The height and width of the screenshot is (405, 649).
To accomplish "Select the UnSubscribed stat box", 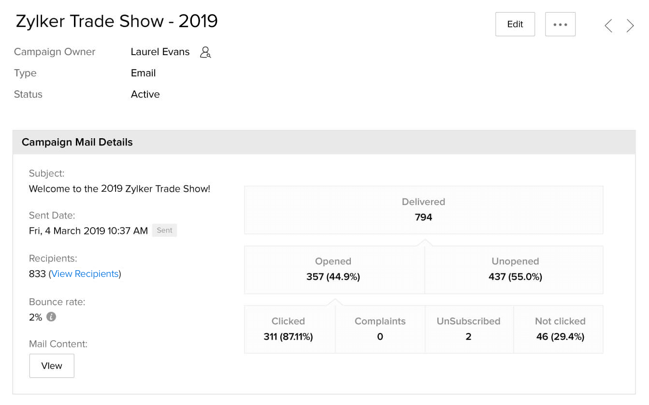I will [x=468, y=329].
